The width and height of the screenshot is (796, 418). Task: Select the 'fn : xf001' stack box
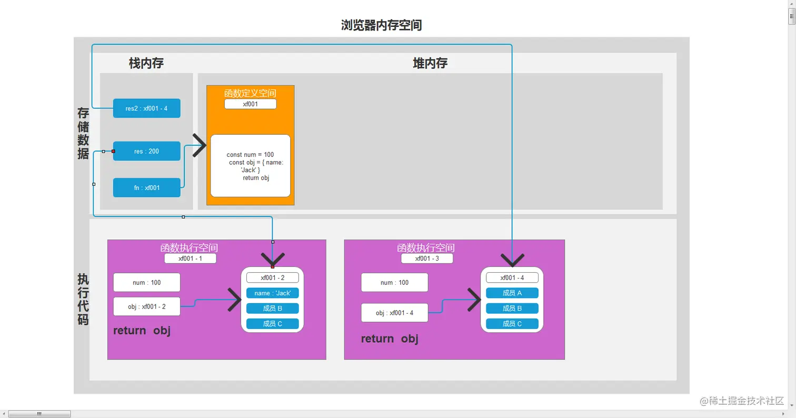pos(147,187)
